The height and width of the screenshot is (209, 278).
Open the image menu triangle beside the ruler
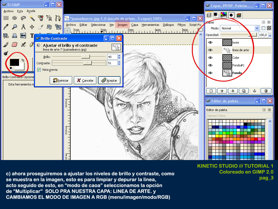point(68,30)
